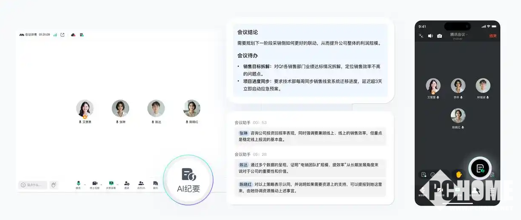Tap the speaker icon on phone header
The width and height of the screenshot is (521, 220).
[x=430, y=36]
